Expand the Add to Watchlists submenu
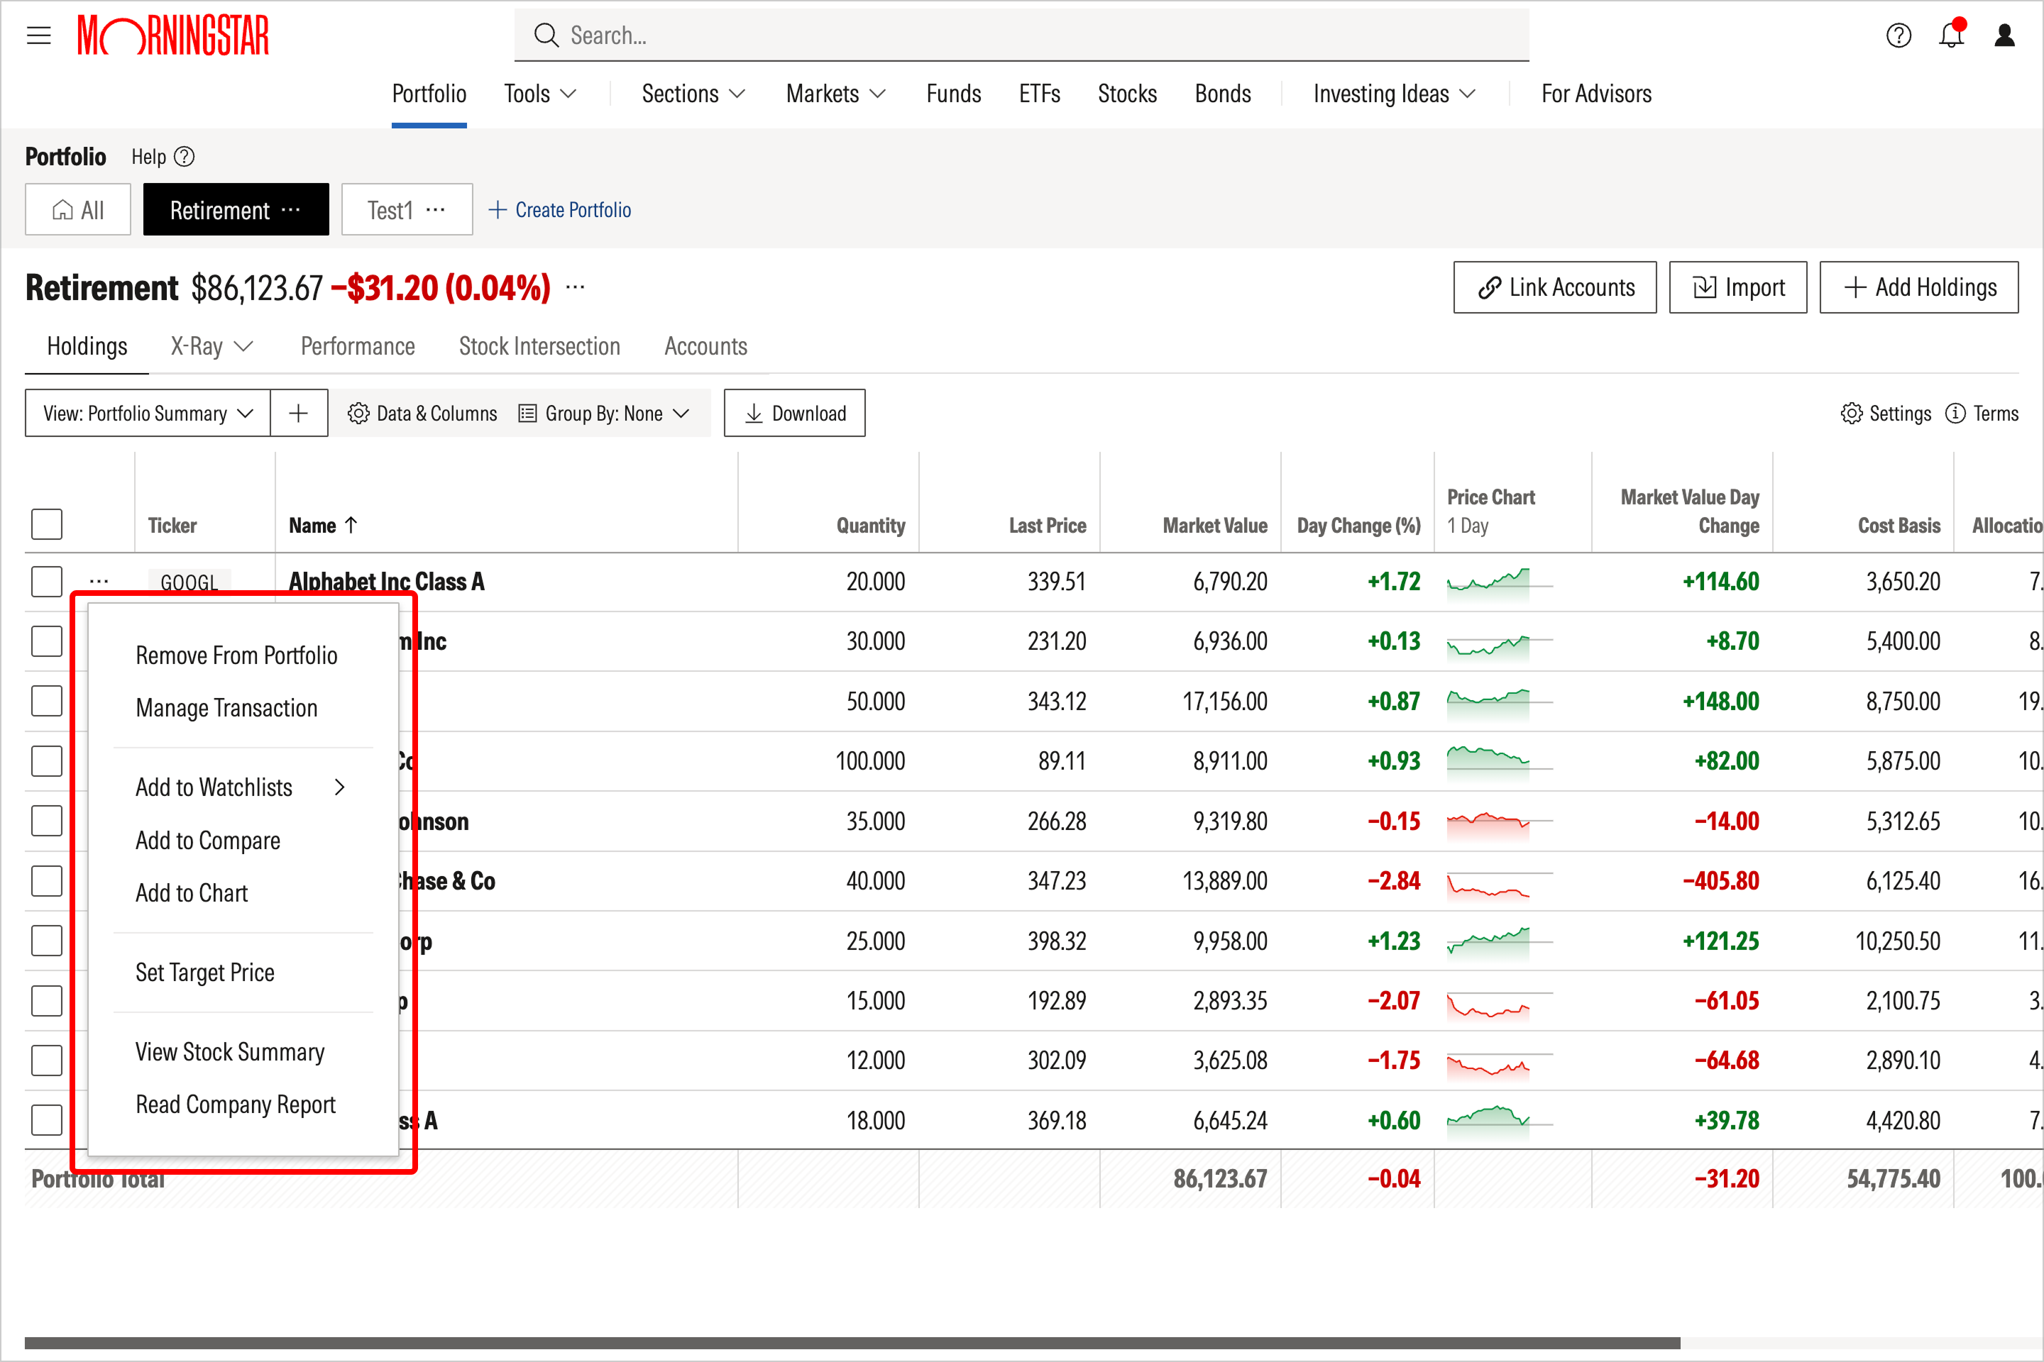Screen dimensions: 2044x1362 pyautogui.click(x=241, y=787)
